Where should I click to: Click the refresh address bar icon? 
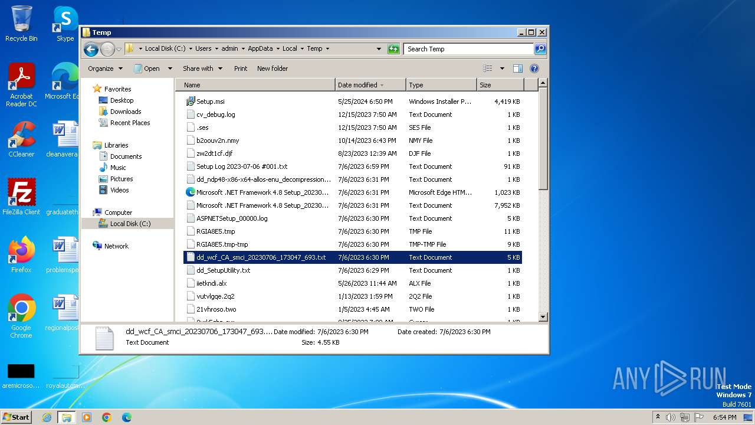click(x=393, y=49)
